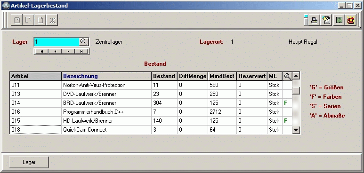Maximize the Artikel-Lagerbestand window
Screen dimensions: 364x173
tap(349, 6)
